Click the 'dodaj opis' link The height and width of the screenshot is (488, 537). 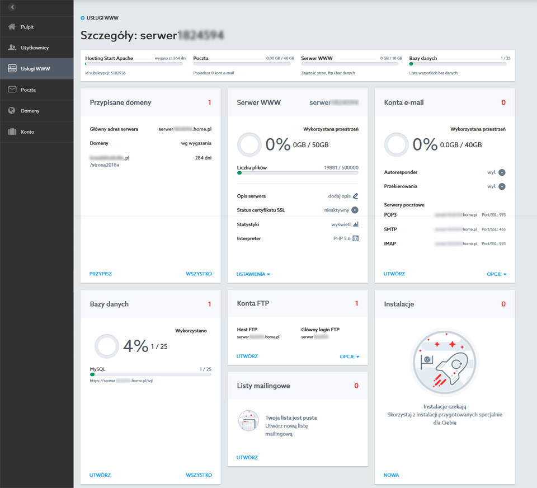[x=340, y=196]
